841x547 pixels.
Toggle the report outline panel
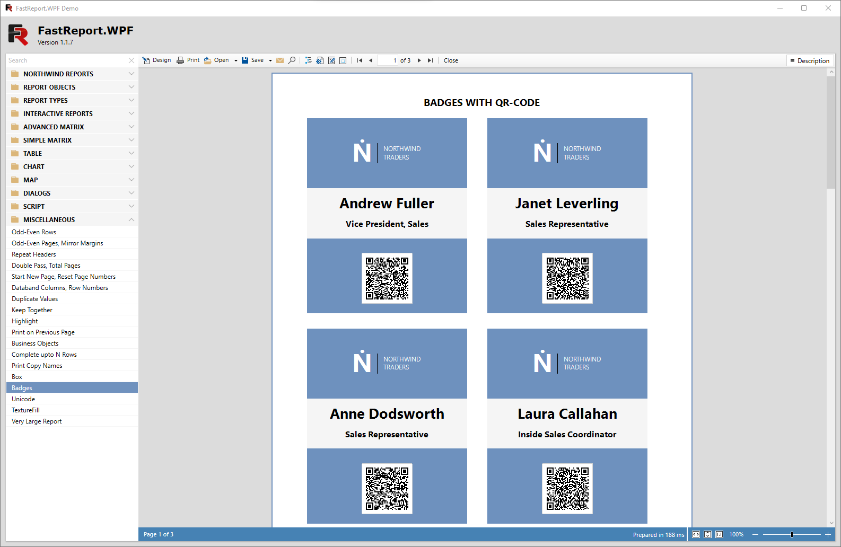click(308, 60)
